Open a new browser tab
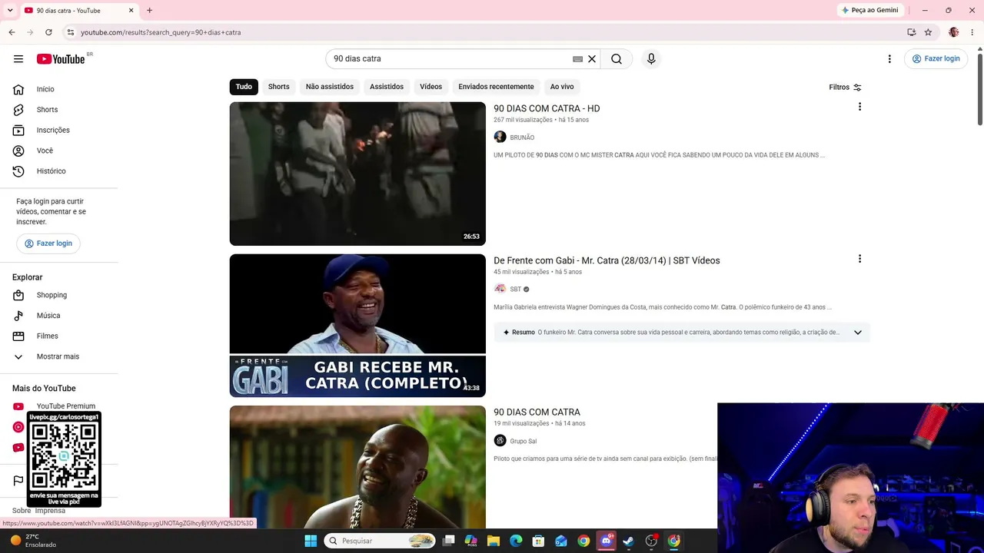The height and width of the screenshot is (553, 984). coord(149,10)
